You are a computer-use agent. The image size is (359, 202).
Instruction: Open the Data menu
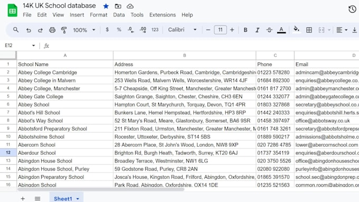pos(119,15)
